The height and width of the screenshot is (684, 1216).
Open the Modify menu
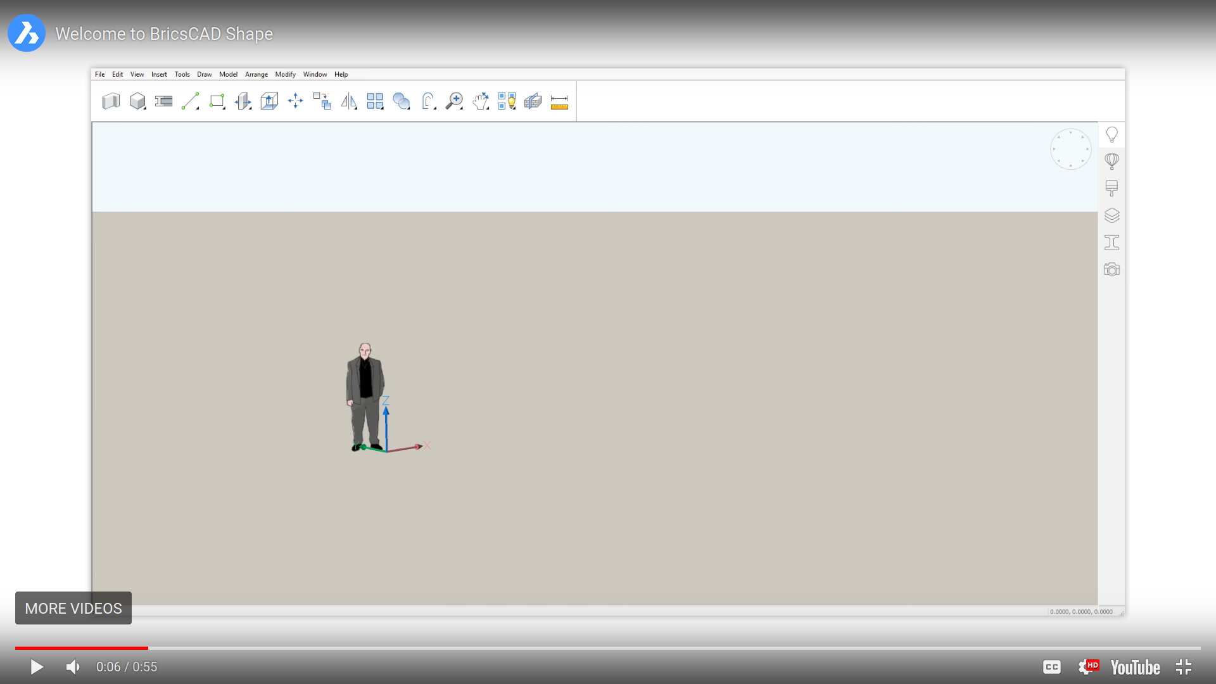click(x=286, y=75)
